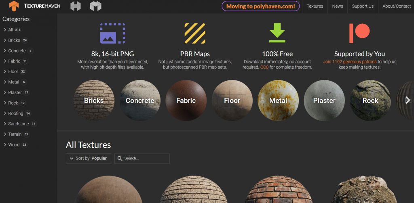Open the 'Sort by: Popular' dropdown

click(89, 159)
